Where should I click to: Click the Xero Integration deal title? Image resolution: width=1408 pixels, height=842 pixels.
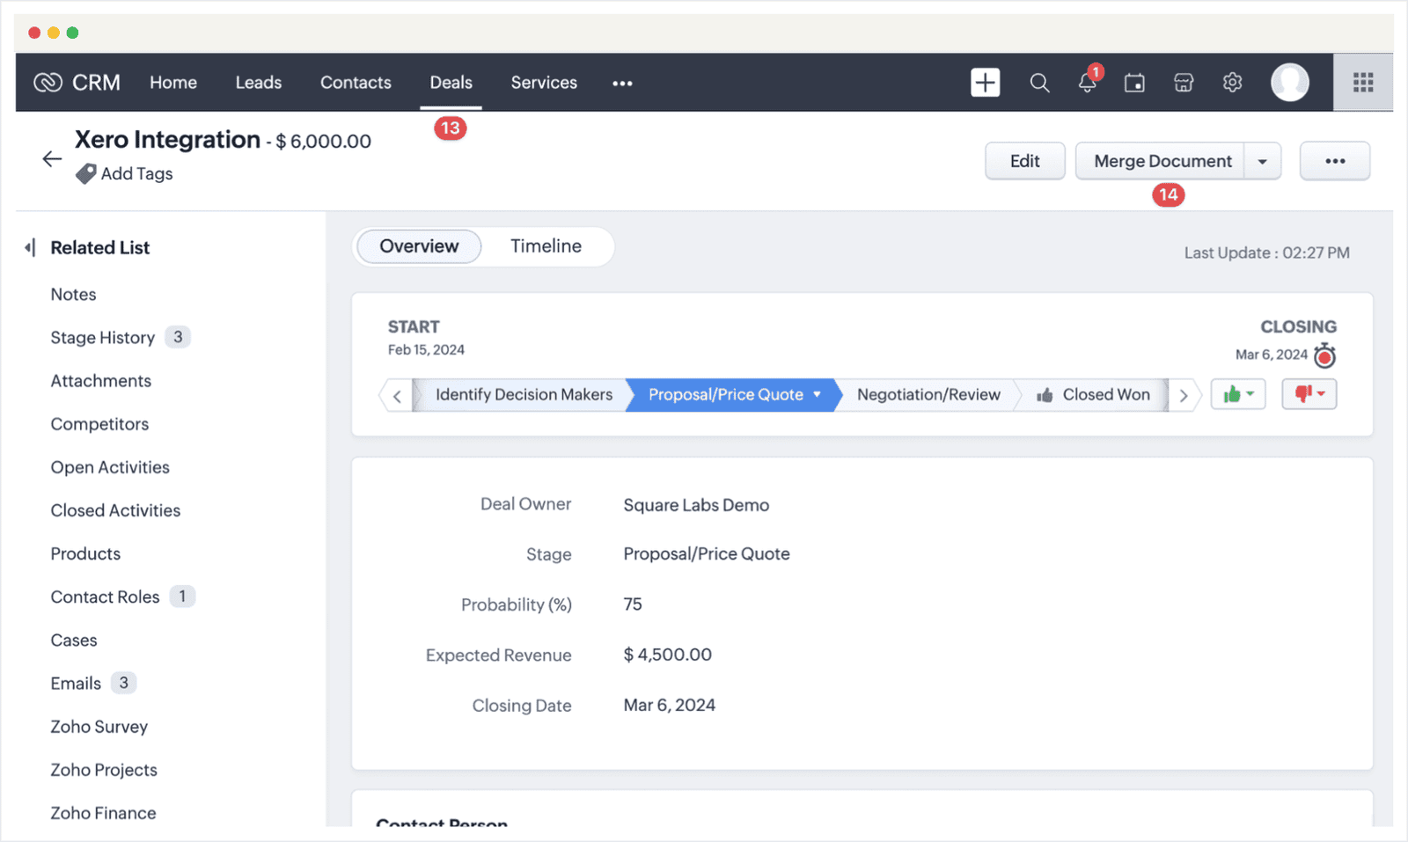[x=167, y=140]
